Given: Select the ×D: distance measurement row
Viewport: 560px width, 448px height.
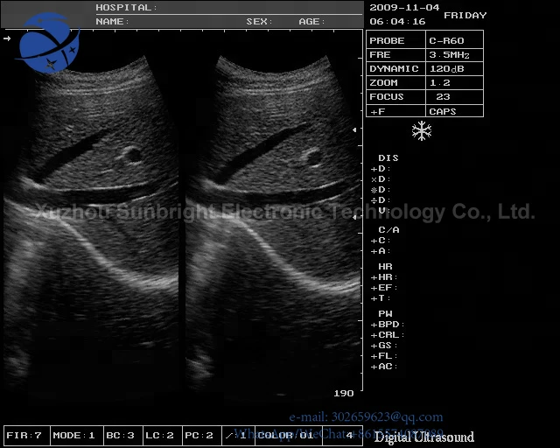Looking at the screenshot, I should pyautogui.click(x=381, y=179).
